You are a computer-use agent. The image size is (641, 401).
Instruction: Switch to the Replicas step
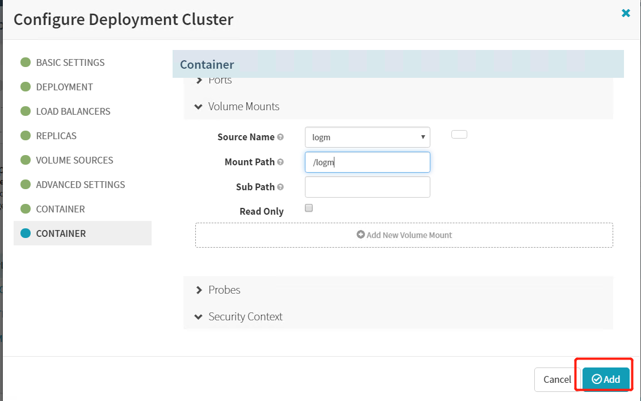tap(56, 136)
